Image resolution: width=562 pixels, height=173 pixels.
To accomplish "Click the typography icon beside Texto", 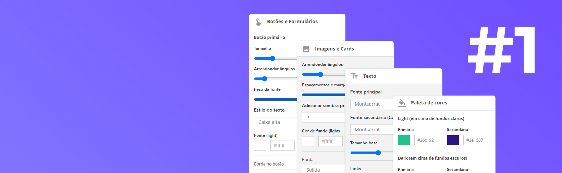I will pyautogui.click(x=354, y=76).
